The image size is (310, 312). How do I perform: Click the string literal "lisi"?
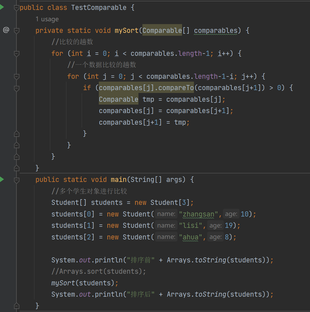pyautogui.click(x=191, y=226)
